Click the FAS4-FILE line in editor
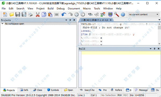 click(106, 28)
